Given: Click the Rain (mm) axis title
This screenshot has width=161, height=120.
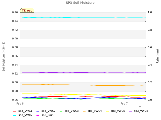Looking at the screenshot, I should [x=157, y=56].
